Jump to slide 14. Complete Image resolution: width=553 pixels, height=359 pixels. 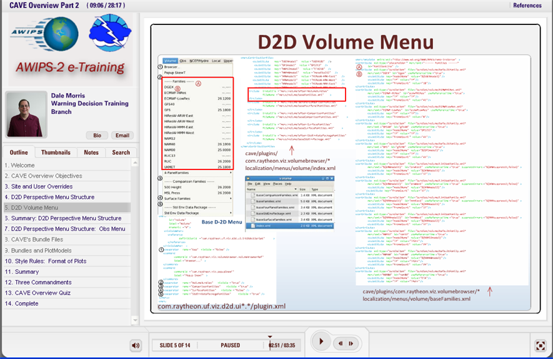point(67,303)
